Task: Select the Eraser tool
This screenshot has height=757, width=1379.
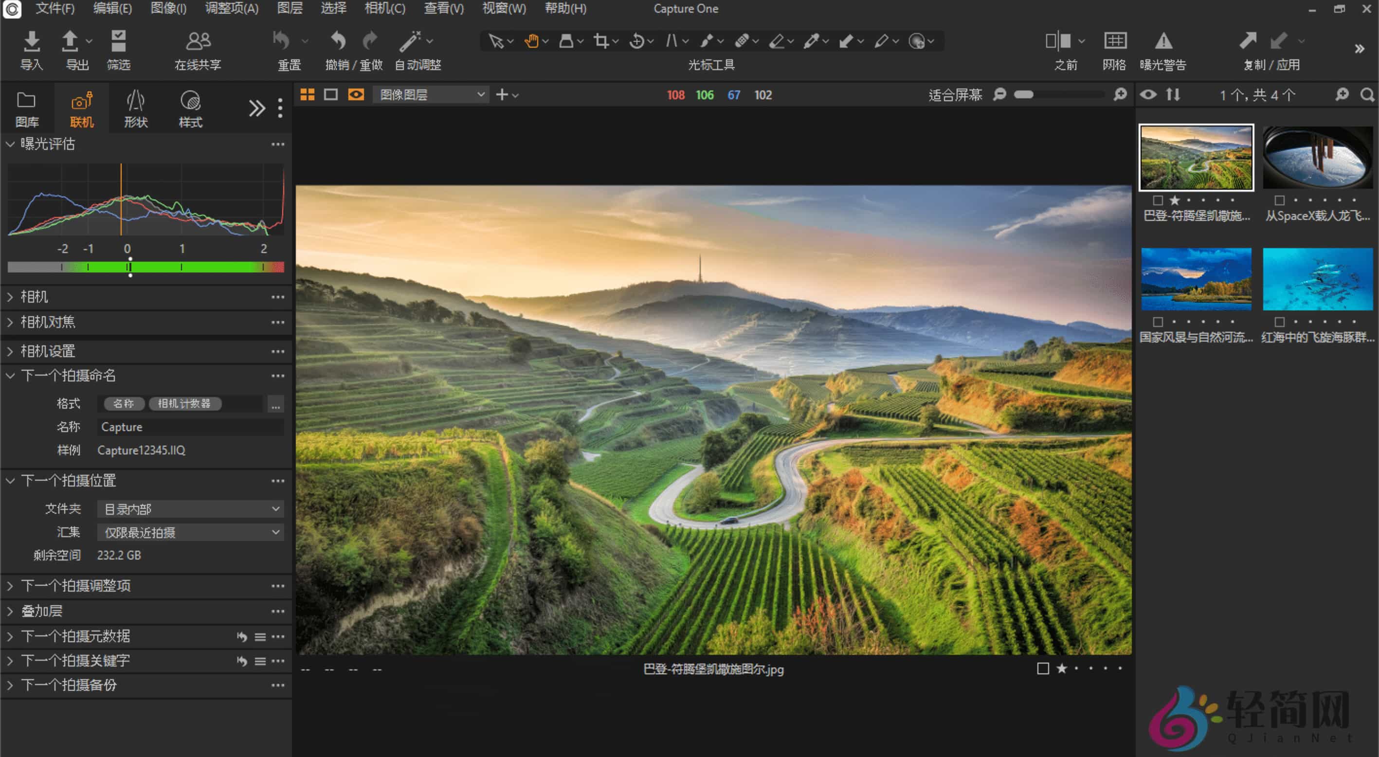Action: pyautogui.click(x=778, y=41)
